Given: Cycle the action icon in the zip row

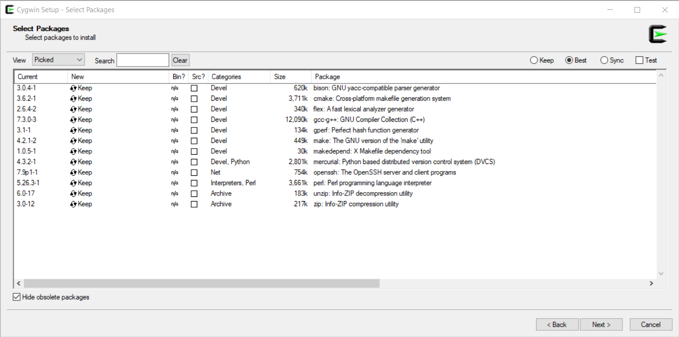Looking at the screenshot, I should (x=73, y=204).
